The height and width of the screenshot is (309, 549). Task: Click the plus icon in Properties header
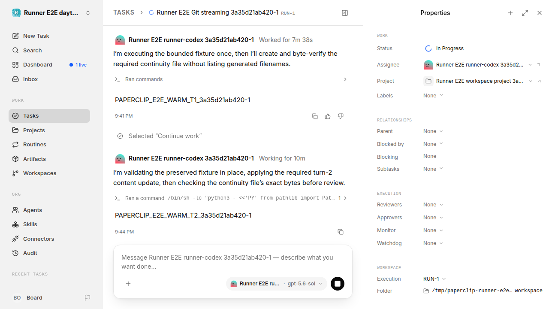coord(510,13)
